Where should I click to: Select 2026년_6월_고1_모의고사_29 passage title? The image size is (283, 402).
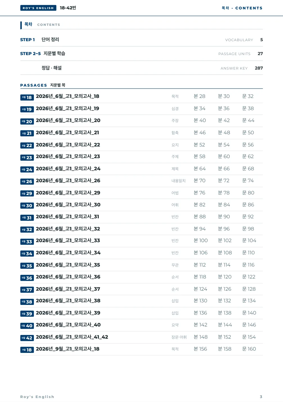68,193
